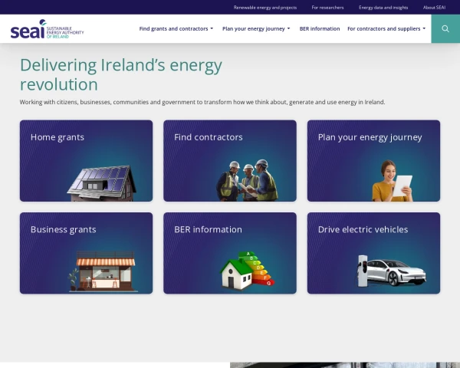Select the Business grants card title
The width and height of the screenshot is (460, 368).
(64, 229)
